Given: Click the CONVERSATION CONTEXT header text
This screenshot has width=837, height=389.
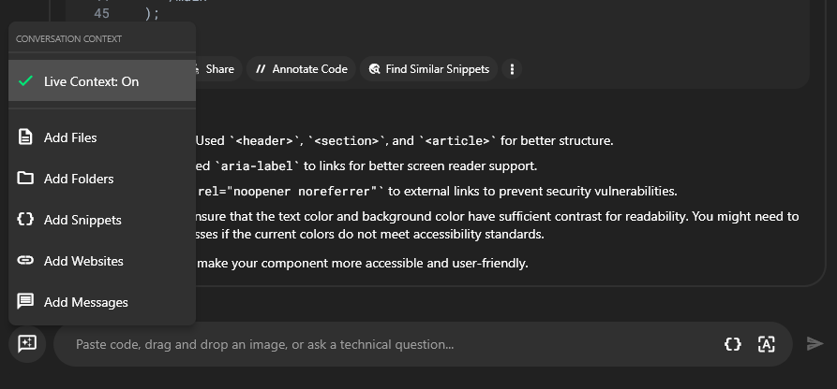Looking at the screenshot, I should point(68,39).
